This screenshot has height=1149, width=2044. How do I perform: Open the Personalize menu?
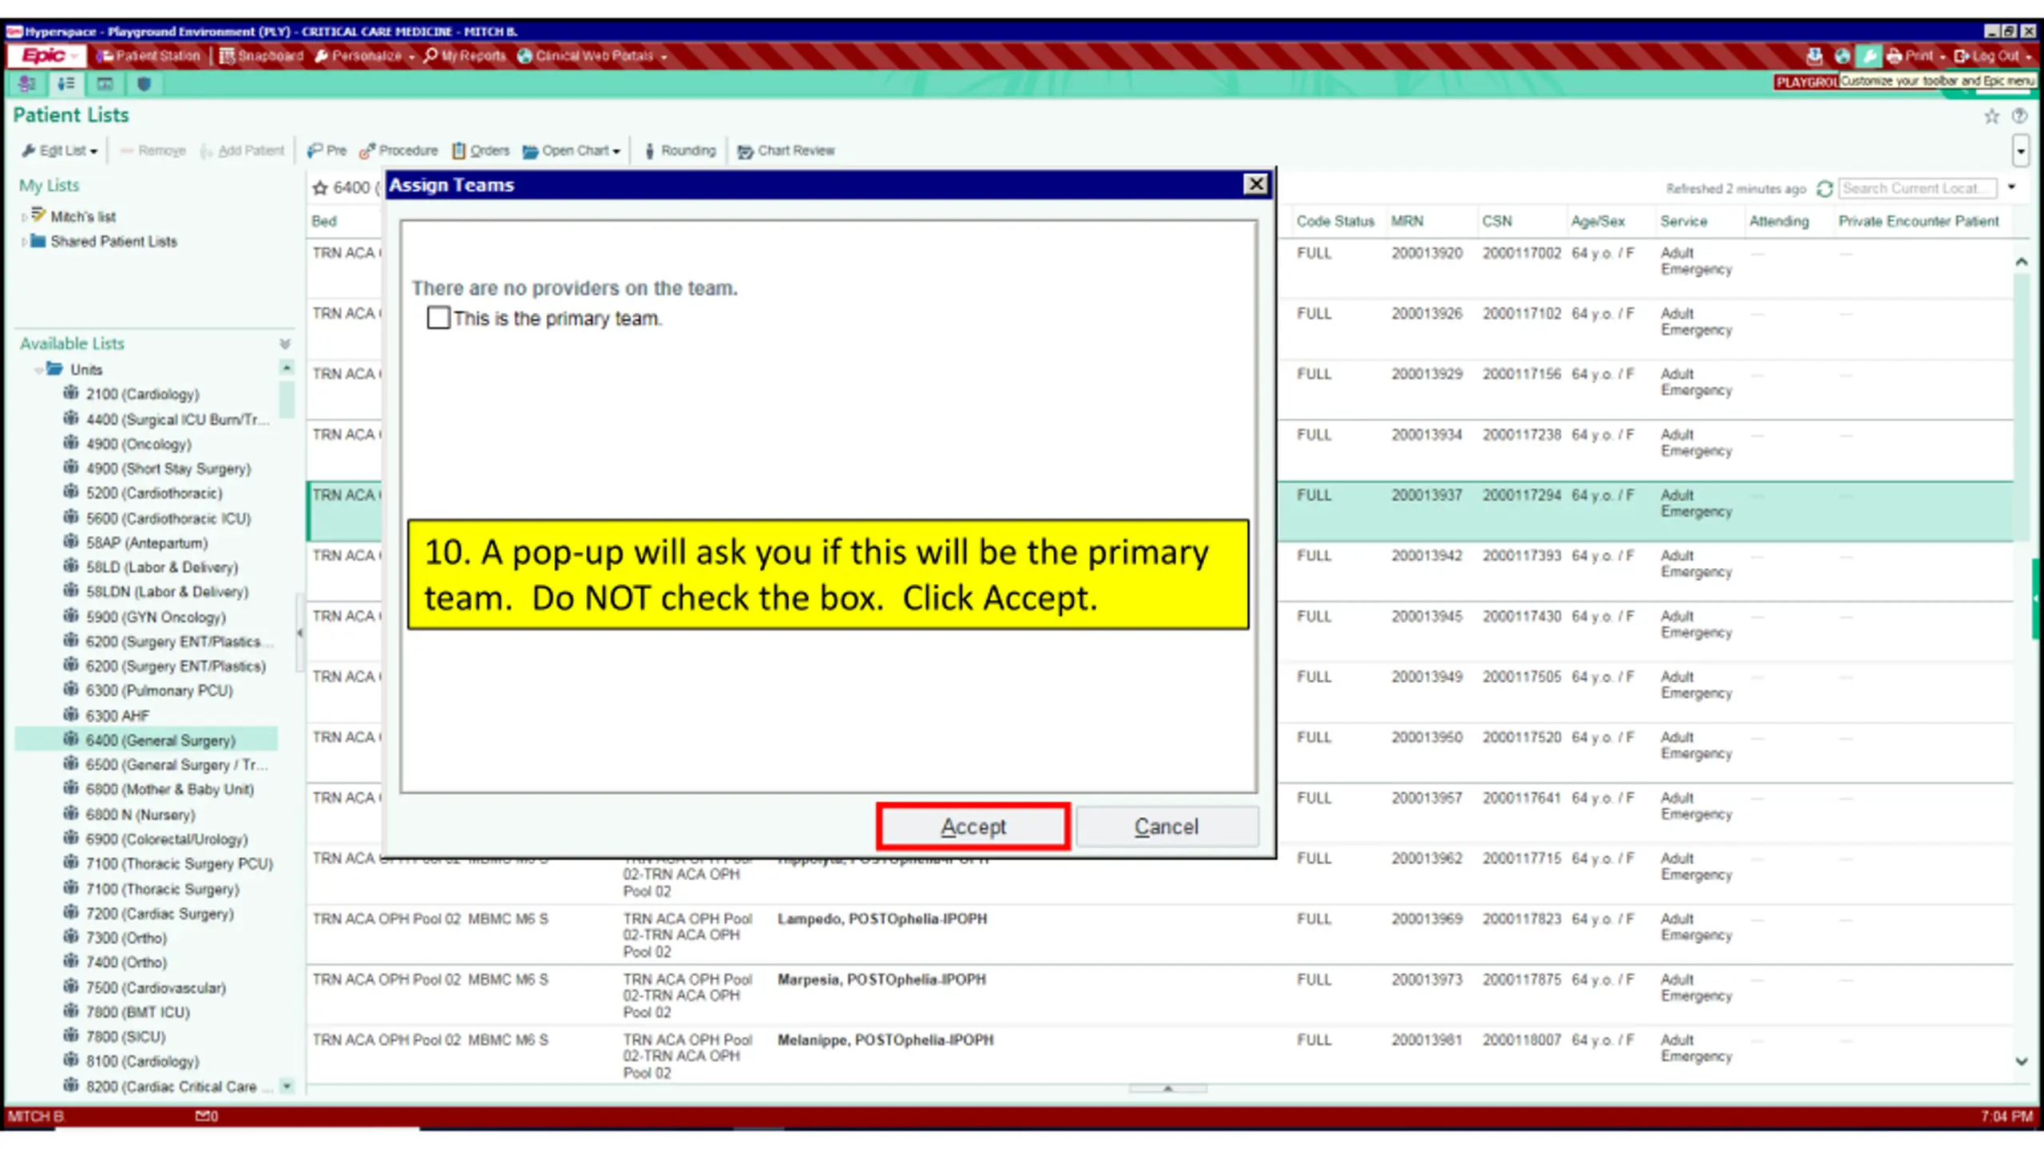point(365,56)
